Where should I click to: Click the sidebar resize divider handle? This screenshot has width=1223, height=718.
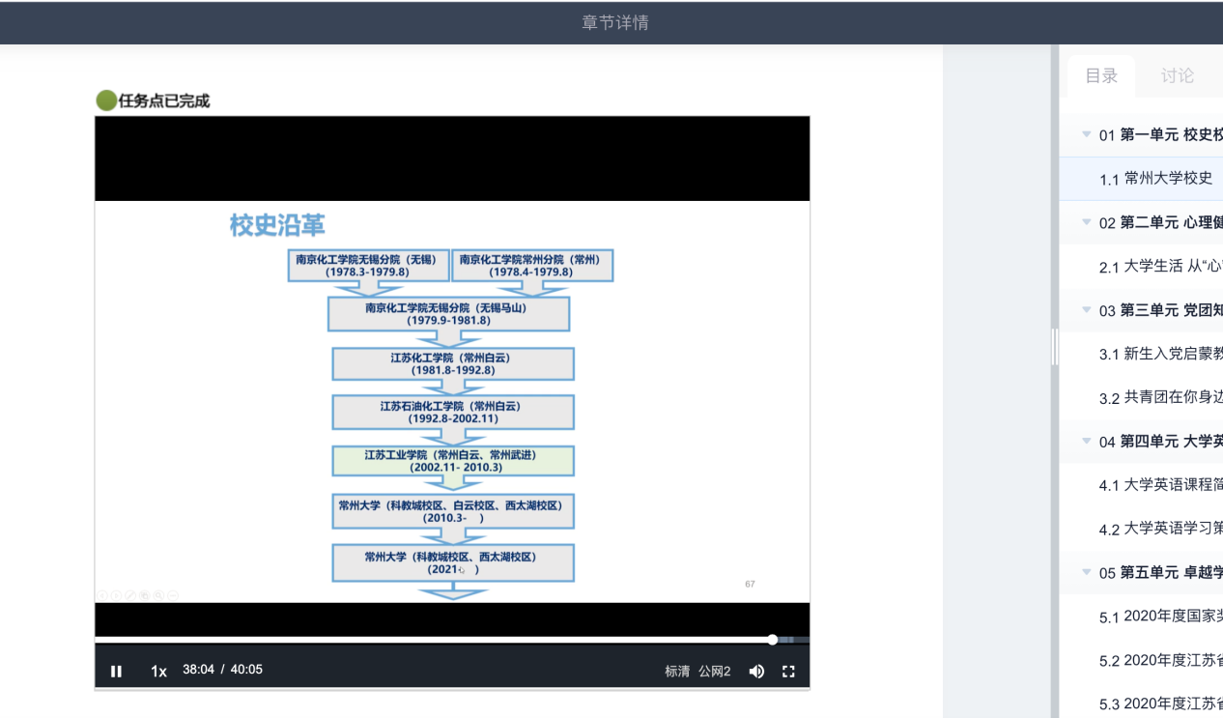coord(1055,347)
